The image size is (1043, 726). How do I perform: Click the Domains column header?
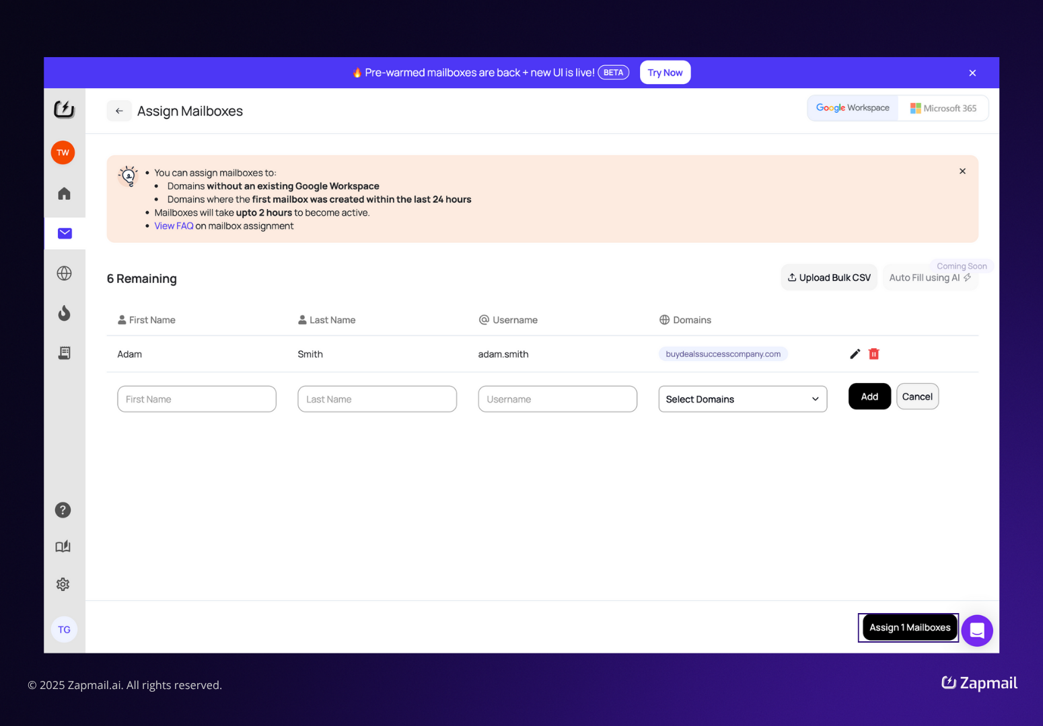(685, 320)
